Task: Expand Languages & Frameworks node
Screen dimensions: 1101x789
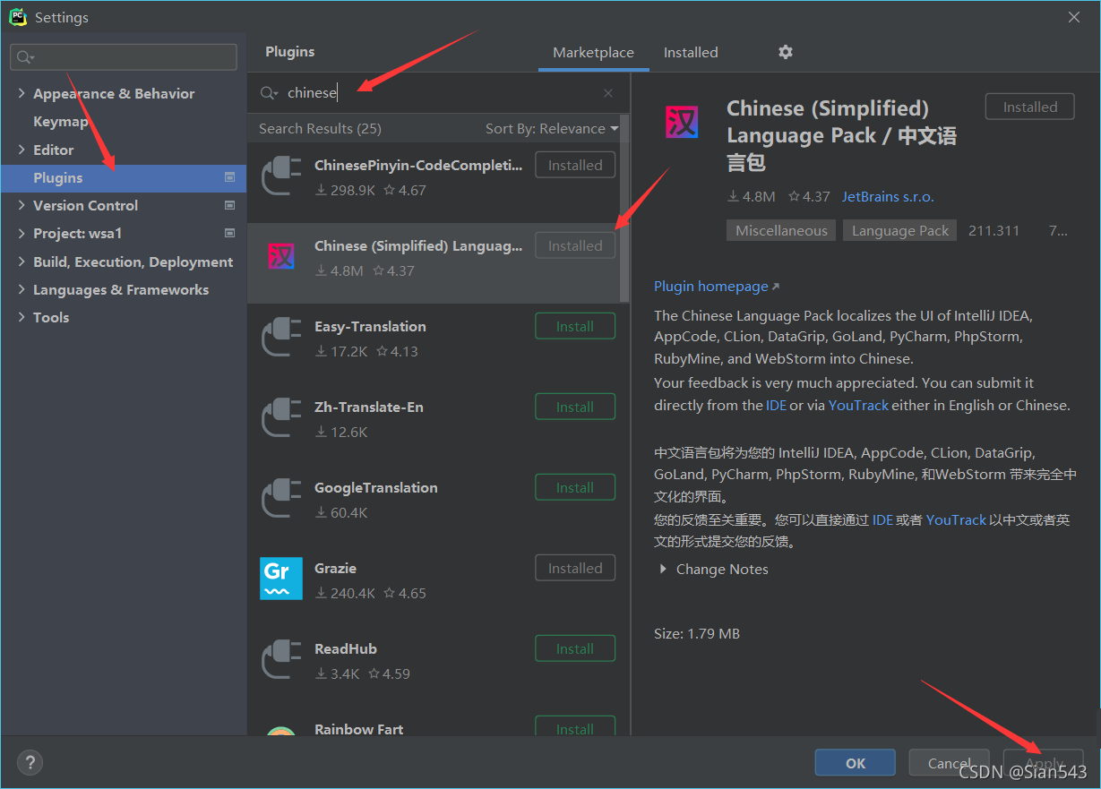Action: (22, 289)
